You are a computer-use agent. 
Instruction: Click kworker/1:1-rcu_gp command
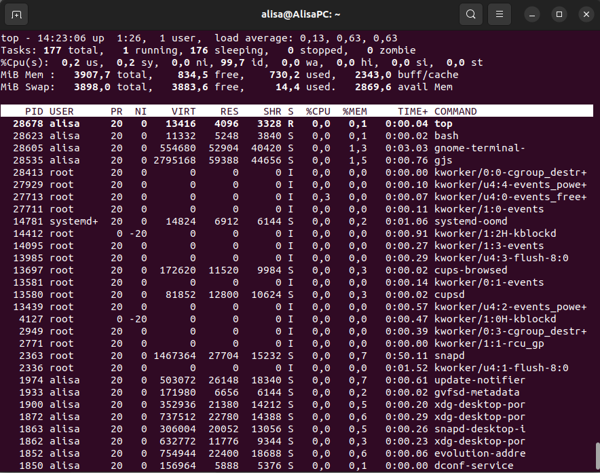489,343
